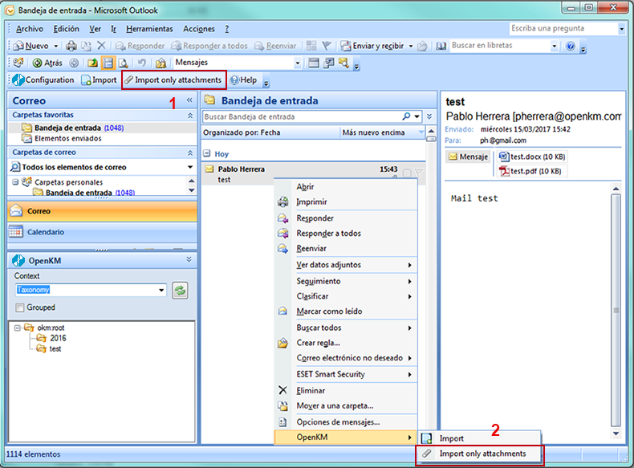Image resolution: width=634 pixels, height=468 pixels.
Task: Open the test.pdf attachment
Action: pos(530,171)
